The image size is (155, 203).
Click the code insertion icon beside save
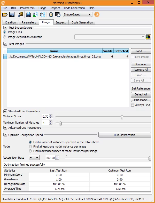20,15
